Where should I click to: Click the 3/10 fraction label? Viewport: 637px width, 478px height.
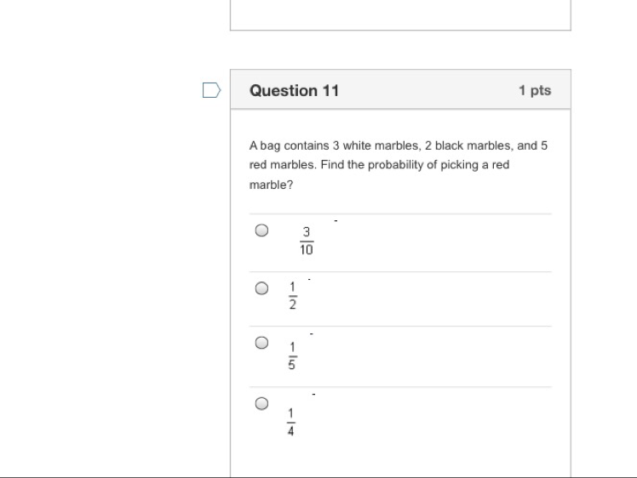pyautogui.click(x=307, y=241)
